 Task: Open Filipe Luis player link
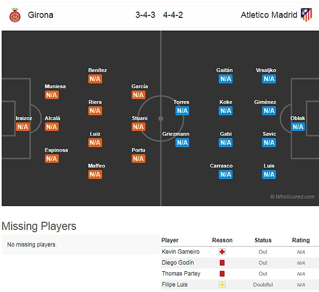(174, 285)
